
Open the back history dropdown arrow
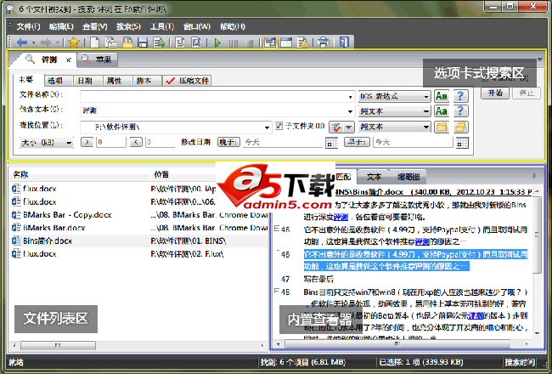pyautogui.click(x=33, y=43)
